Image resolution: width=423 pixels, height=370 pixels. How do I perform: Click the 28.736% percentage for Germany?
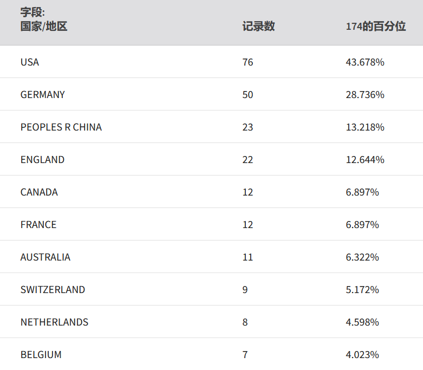tap(365, 95)
